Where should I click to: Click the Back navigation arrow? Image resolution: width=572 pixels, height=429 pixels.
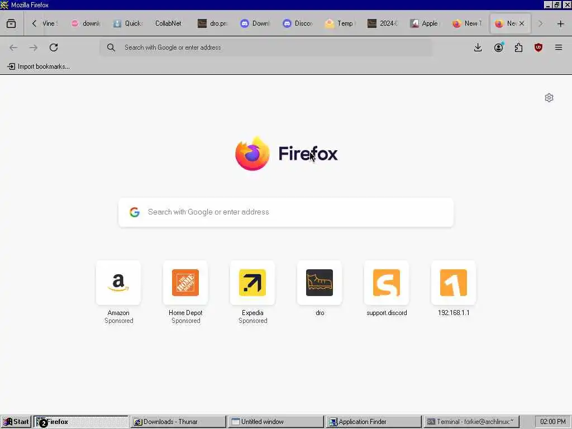click(13, 47)
